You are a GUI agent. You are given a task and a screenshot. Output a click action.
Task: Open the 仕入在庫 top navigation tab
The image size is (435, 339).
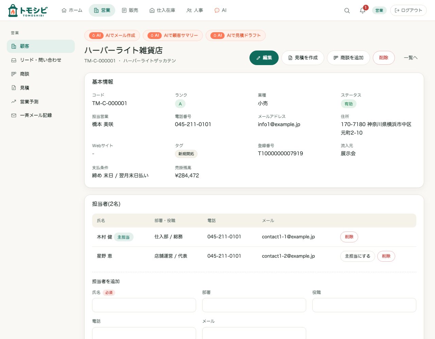(162, 11)
